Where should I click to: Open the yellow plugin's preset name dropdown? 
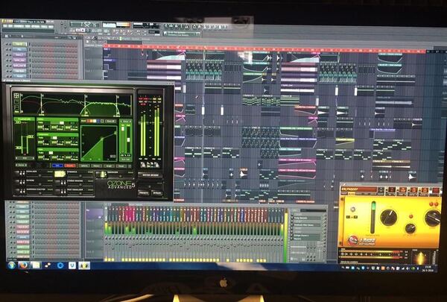359,189
